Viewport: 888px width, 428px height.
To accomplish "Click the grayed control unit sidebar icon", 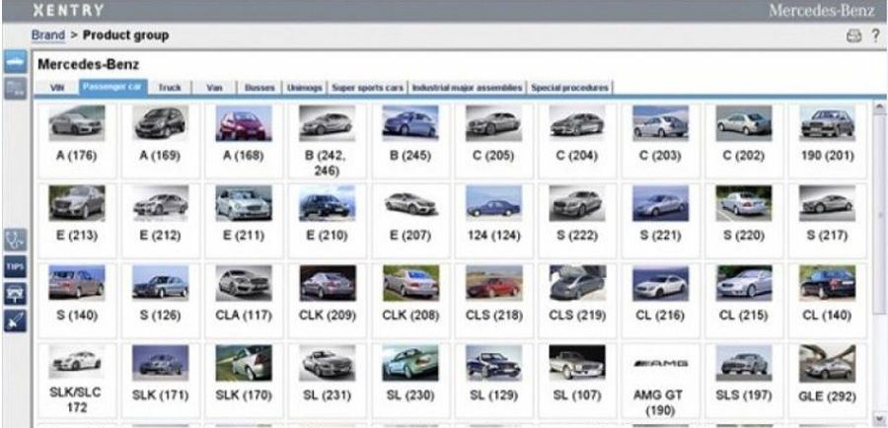I will pyautogui.click(x=15, y=89).
